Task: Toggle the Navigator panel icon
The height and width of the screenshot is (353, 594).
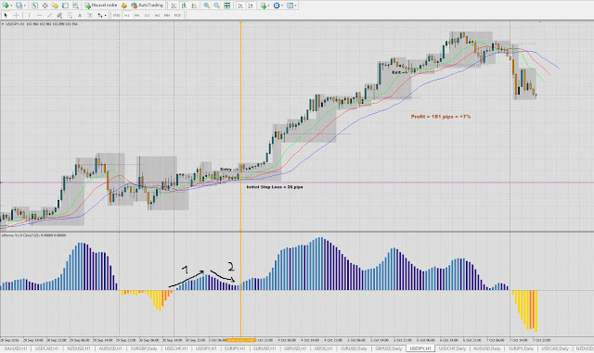Action: click(x=55, y=6)
